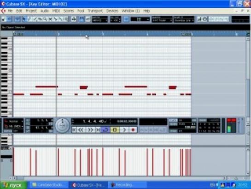Screen dimensions: 251x189
Task: Select the Glue tube tool
Action: point(60,19)
